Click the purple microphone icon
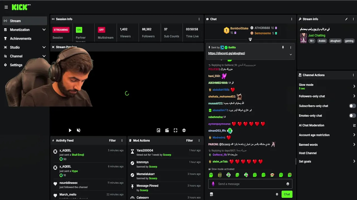Screen dimensions: 357x200 (x=213, y=184)
